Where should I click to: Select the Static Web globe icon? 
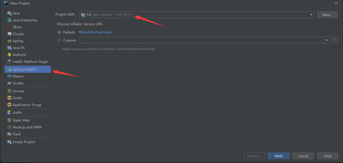(x=9, y=120)
